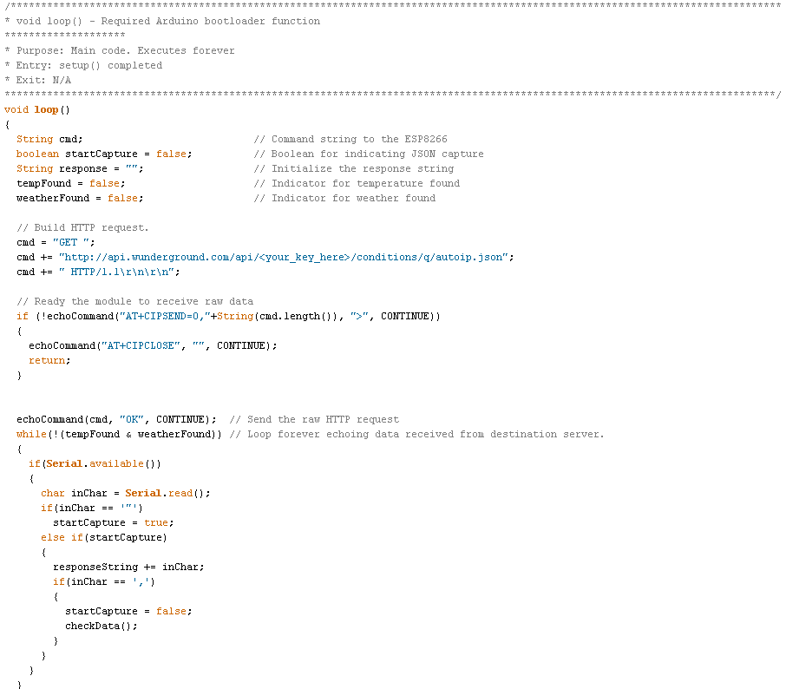The width and height of the screenshot is (786, 689).
Task: Click the wunderground API URL string
Action: [284, 257]
